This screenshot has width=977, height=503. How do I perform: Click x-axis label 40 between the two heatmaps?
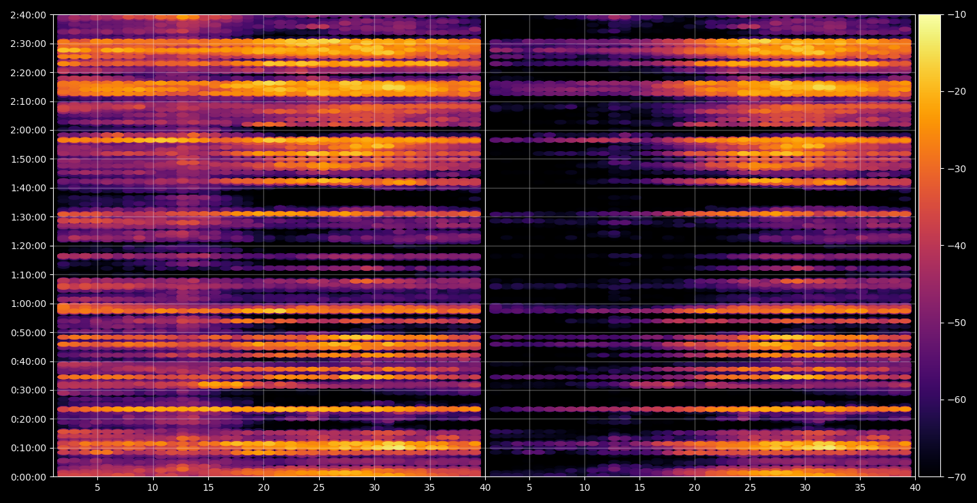[x=485, y=488]
